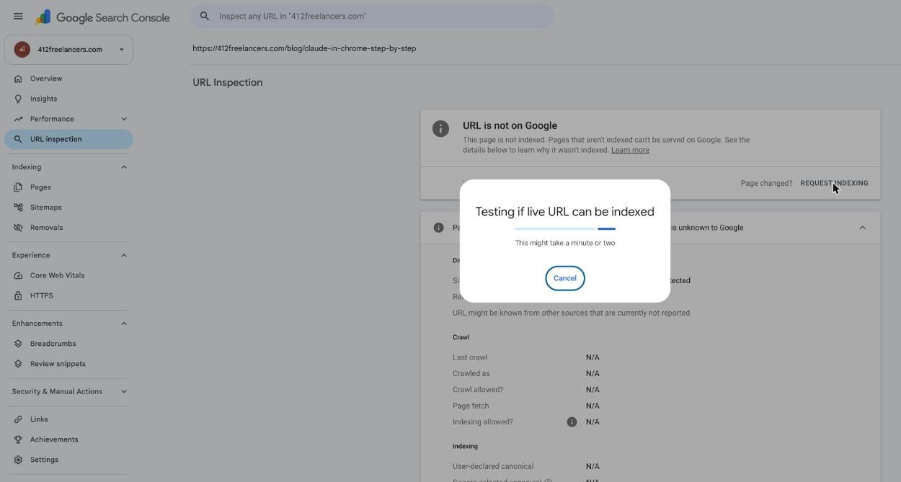901x482 pixels.
Task: Click the inspect any URL search field
Action: click(373, 16)
